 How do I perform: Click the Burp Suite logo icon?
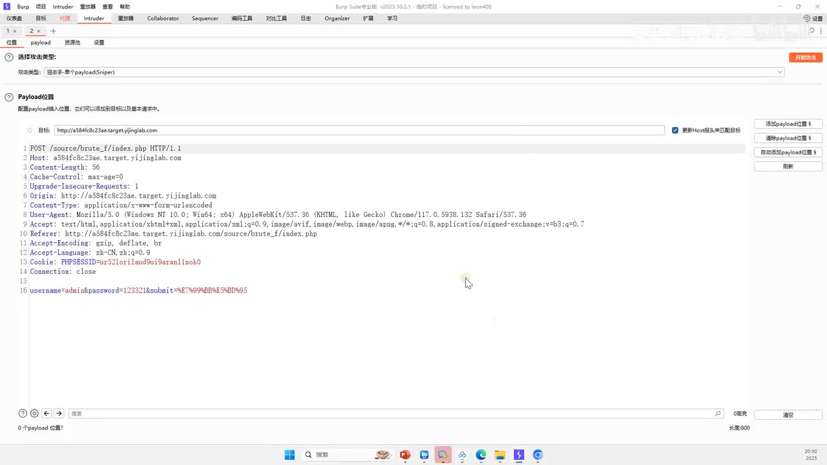click(6, 6)
